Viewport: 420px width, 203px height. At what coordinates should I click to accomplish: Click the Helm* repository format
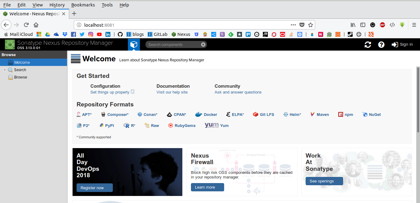pyautogui.click(x=292, y=115)
